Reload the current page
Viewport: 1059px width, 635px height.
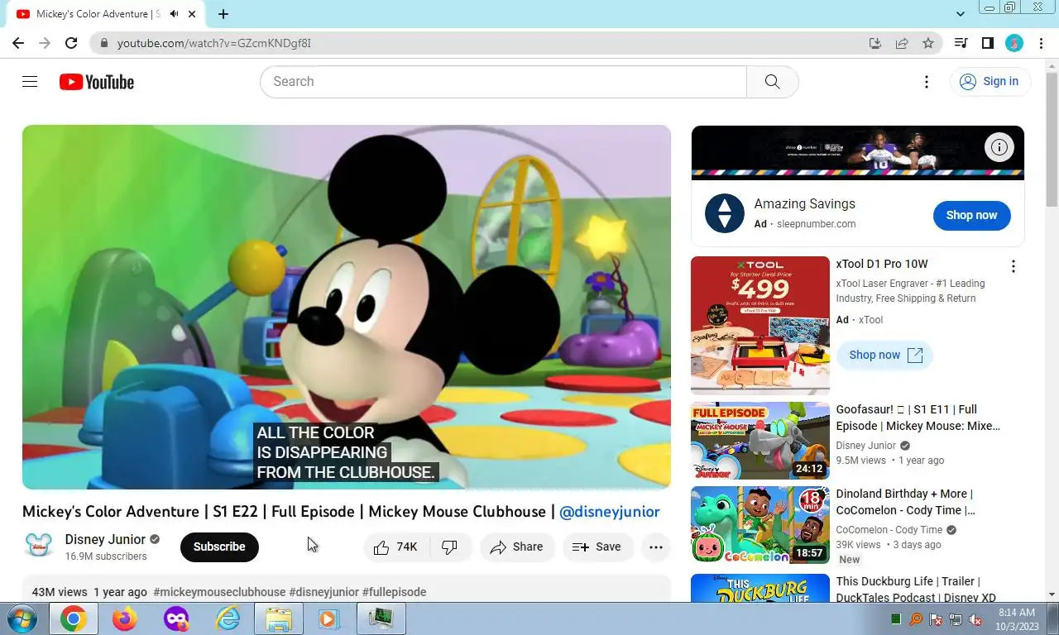click(71, 43)
